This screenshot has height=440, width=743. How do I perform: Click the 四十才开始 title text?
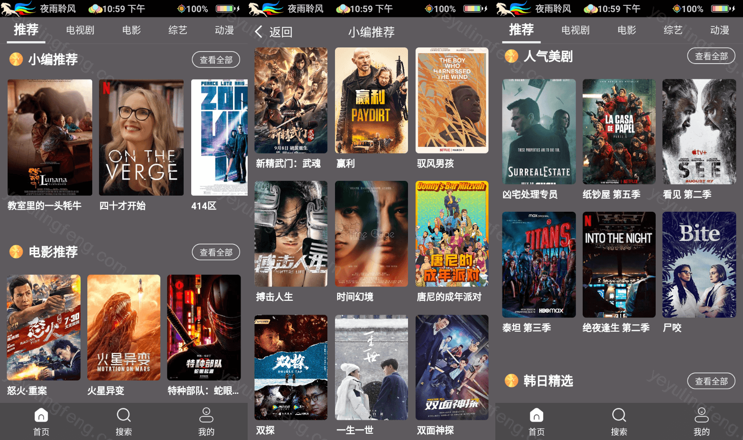[122, 206]
